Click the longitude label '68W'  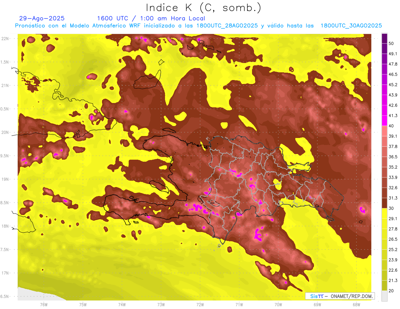click(x=356, y=304)
